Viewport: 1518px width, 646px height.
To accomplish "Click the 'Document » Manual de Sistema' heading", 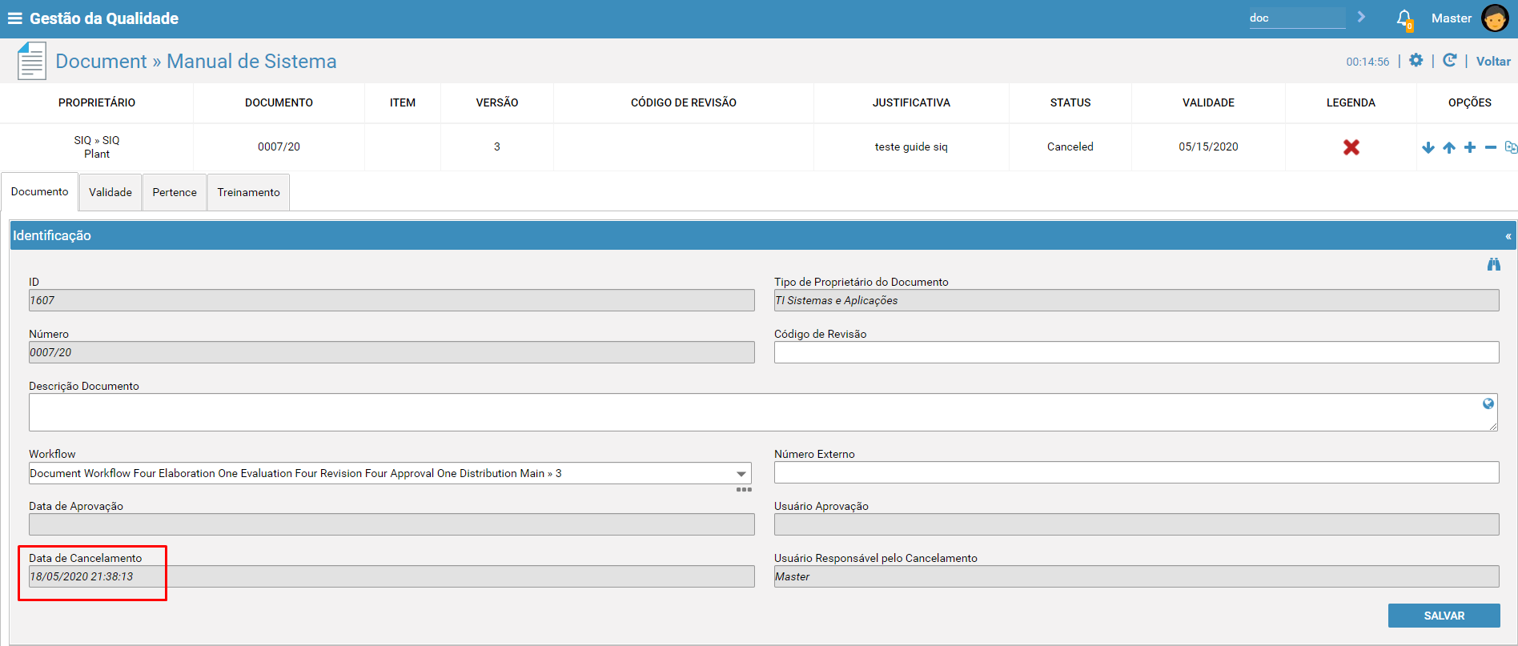I will [x=196, y=62].
